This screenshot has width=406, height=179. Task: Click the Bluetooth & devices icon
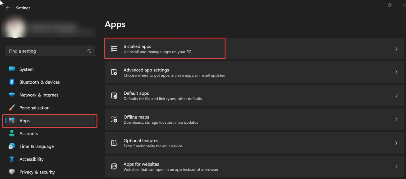12,82
